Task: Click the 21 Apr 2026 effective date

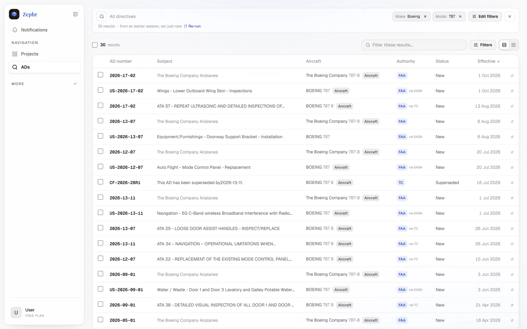Action: click(x=488, y=305)
